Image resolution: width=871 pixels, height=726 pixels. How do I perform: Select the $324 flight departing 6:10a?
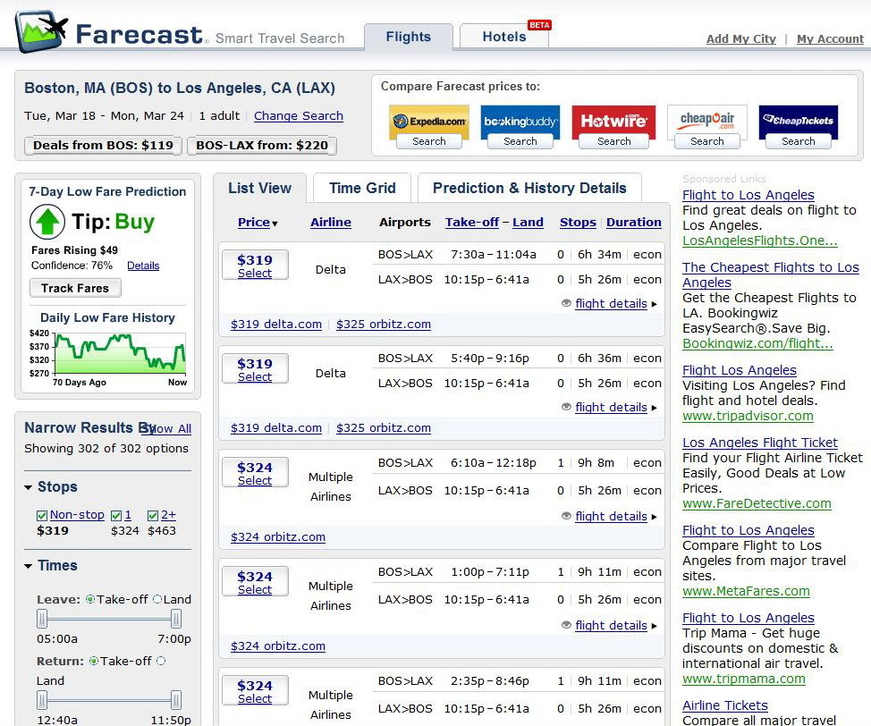click(255, 473)
